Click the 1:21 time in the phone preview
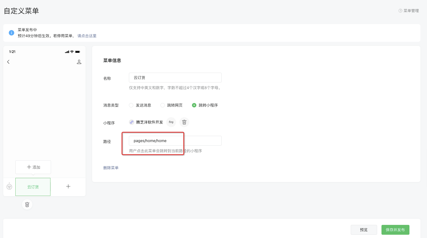Image resolution: width=427 pixels, height=238 pixels. 12,52
